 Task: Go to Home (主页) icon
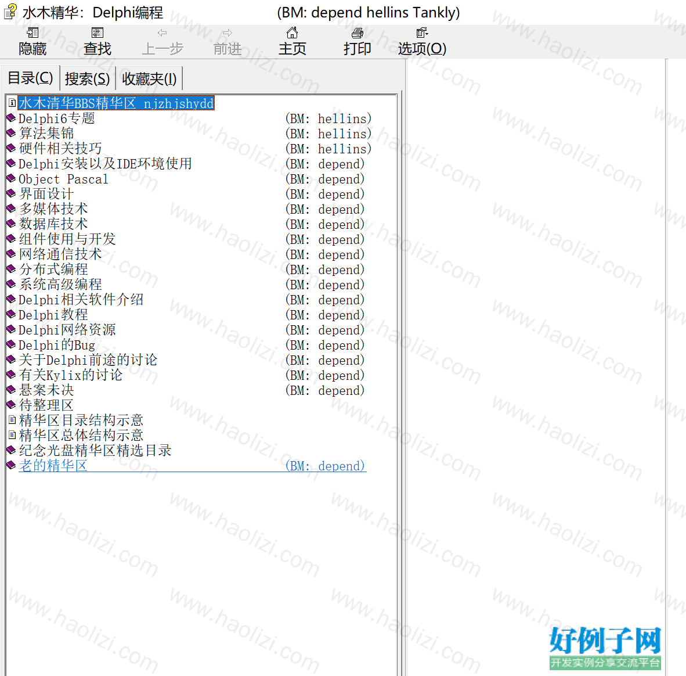tap(293, 33)
